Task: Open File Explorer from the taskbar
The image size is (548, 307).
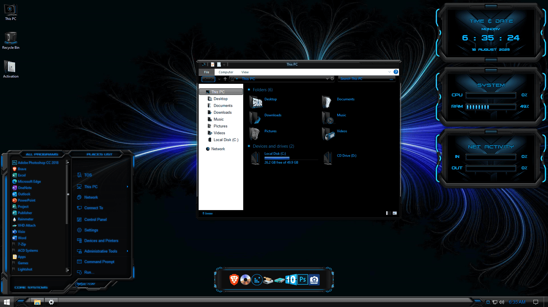Action: 37,302
